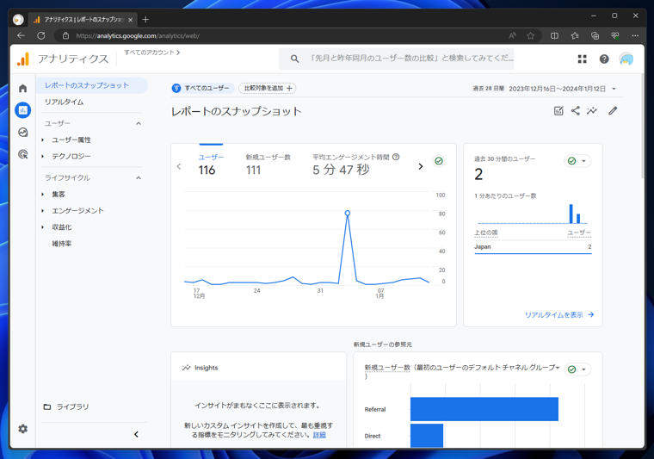Select the ユーザー metric tab
654x459 pixels.
click(x=211, y=164)
